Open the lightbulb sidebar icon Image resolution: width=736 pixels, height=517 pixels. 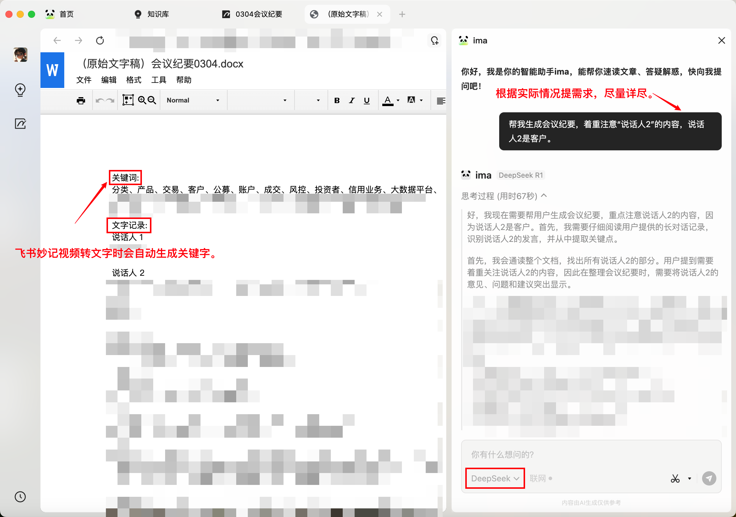pos(20,90)
